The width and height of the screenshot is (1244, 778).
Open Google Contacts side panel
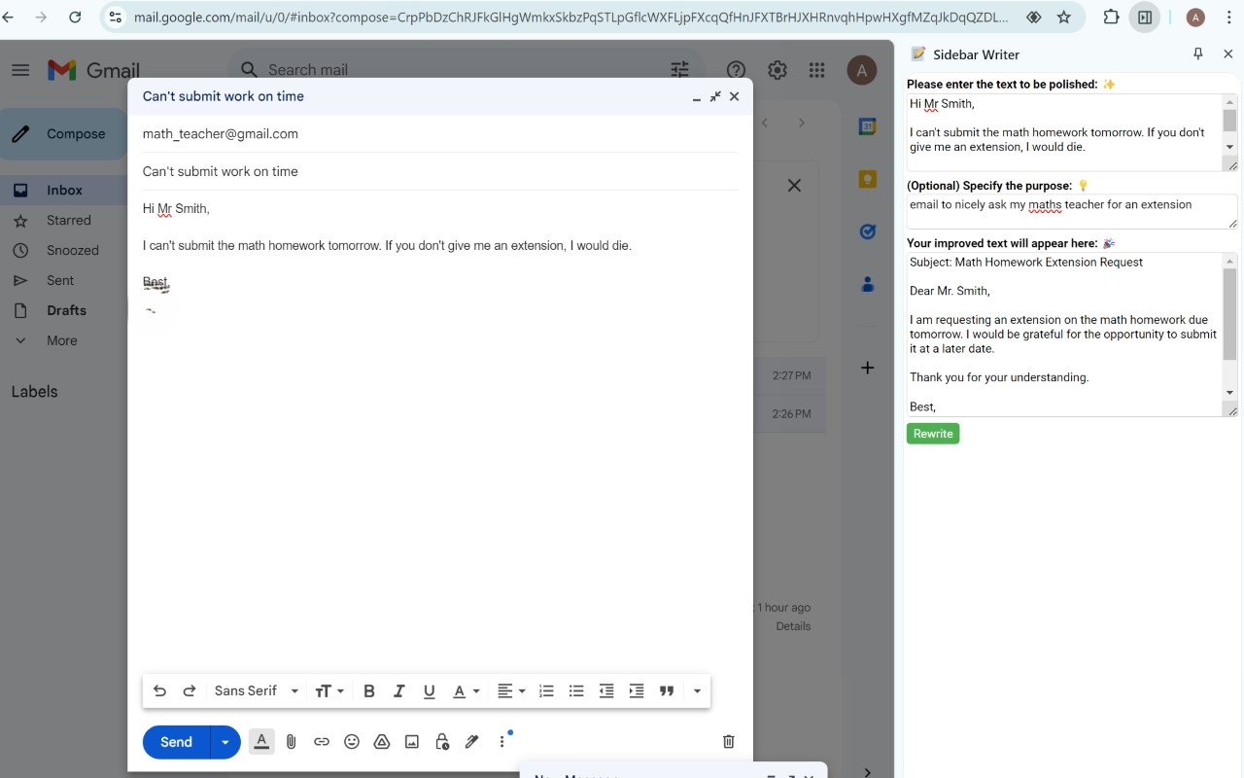(868, 284)
